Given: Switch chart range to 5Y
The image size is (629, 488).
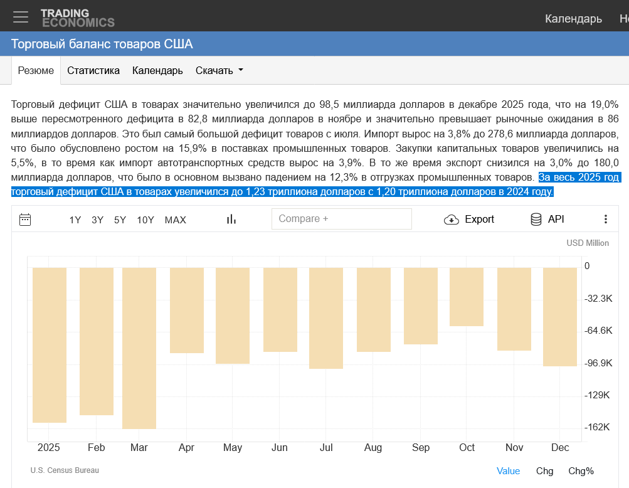Looking at the screenshot, I should [120, 220].
